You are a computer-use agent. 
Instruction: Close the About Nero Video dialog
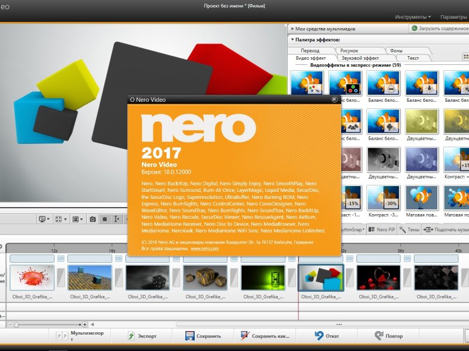click(334, 99)
